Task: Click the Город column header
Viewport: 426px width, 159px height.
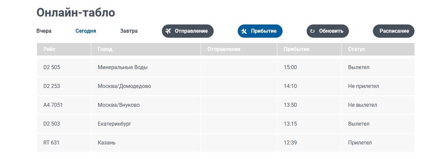Action: point(105,49)
